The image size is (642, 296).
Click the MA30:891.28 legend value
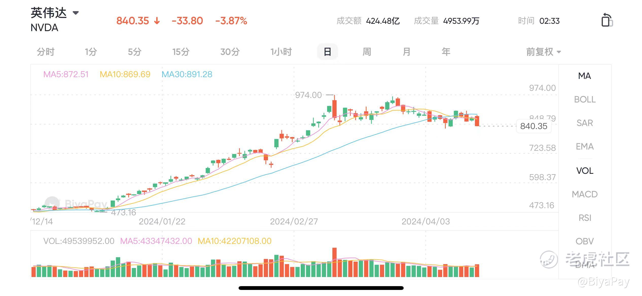click(x=187, y=74)
